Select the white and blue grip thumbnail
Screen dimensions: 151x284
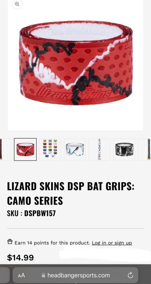[75, 149]
